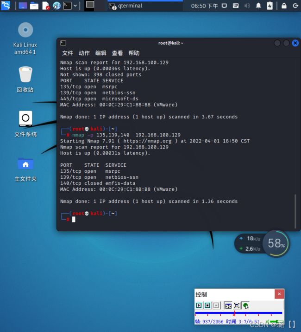
Task: Minimize the root@kali terminal window
Action: 277,43
